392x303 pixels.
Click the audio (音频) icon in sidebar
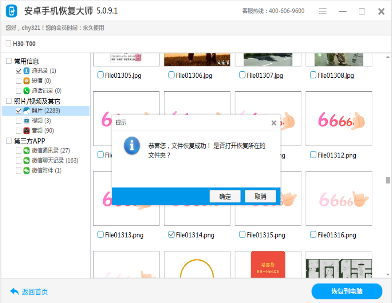click(x=27, y=131)
